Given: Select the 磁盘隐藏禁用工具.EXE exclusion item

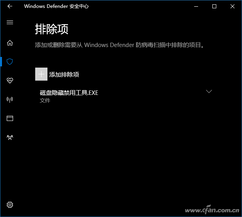Looking at the screenshot, I should pos(126,96).
